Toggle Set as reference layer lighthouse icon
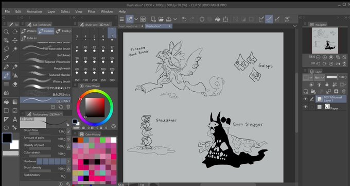The image size is (350, 186). point(319,84)
